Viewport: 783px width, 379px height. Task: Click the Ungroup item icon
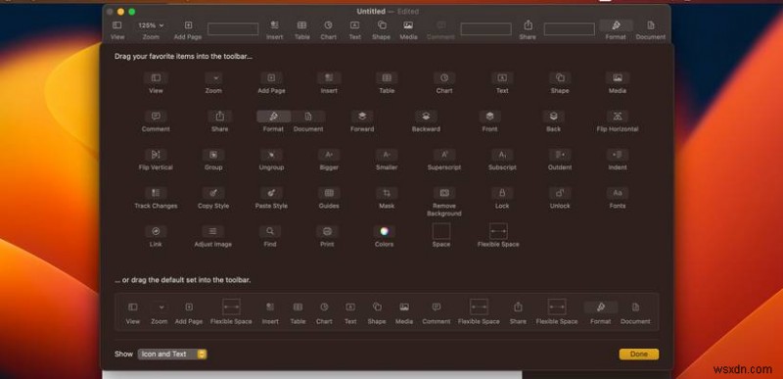click(x=271, y=155)
